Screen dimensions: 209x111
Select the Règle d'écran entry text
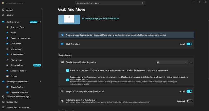coord(16,60)
